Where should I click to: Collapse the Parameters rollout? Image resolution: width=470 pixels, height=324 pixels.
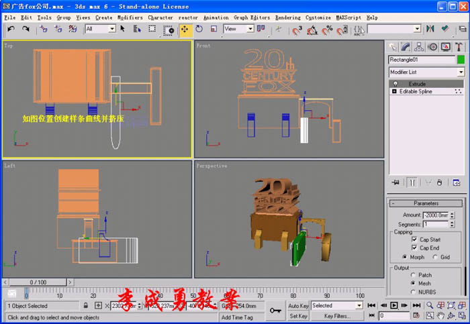[426, 204]
